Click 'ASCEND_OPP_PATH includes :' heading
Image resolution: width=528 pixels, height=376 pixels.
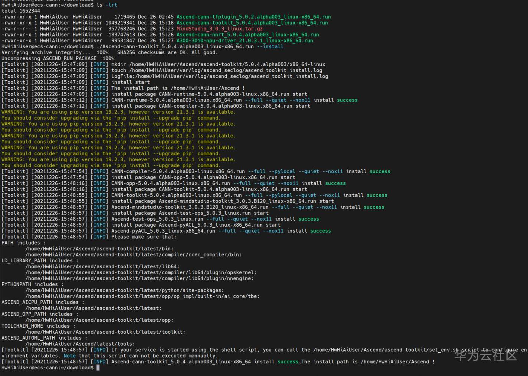click(x=40, y=314)
